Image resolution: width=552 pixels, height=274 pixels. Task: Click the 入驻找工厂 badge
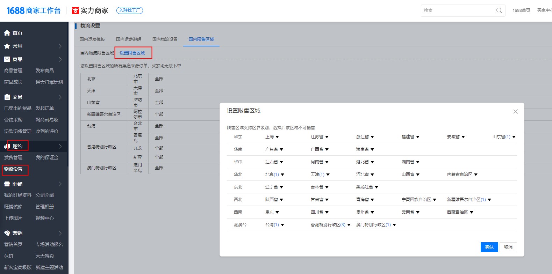(130, 10)
